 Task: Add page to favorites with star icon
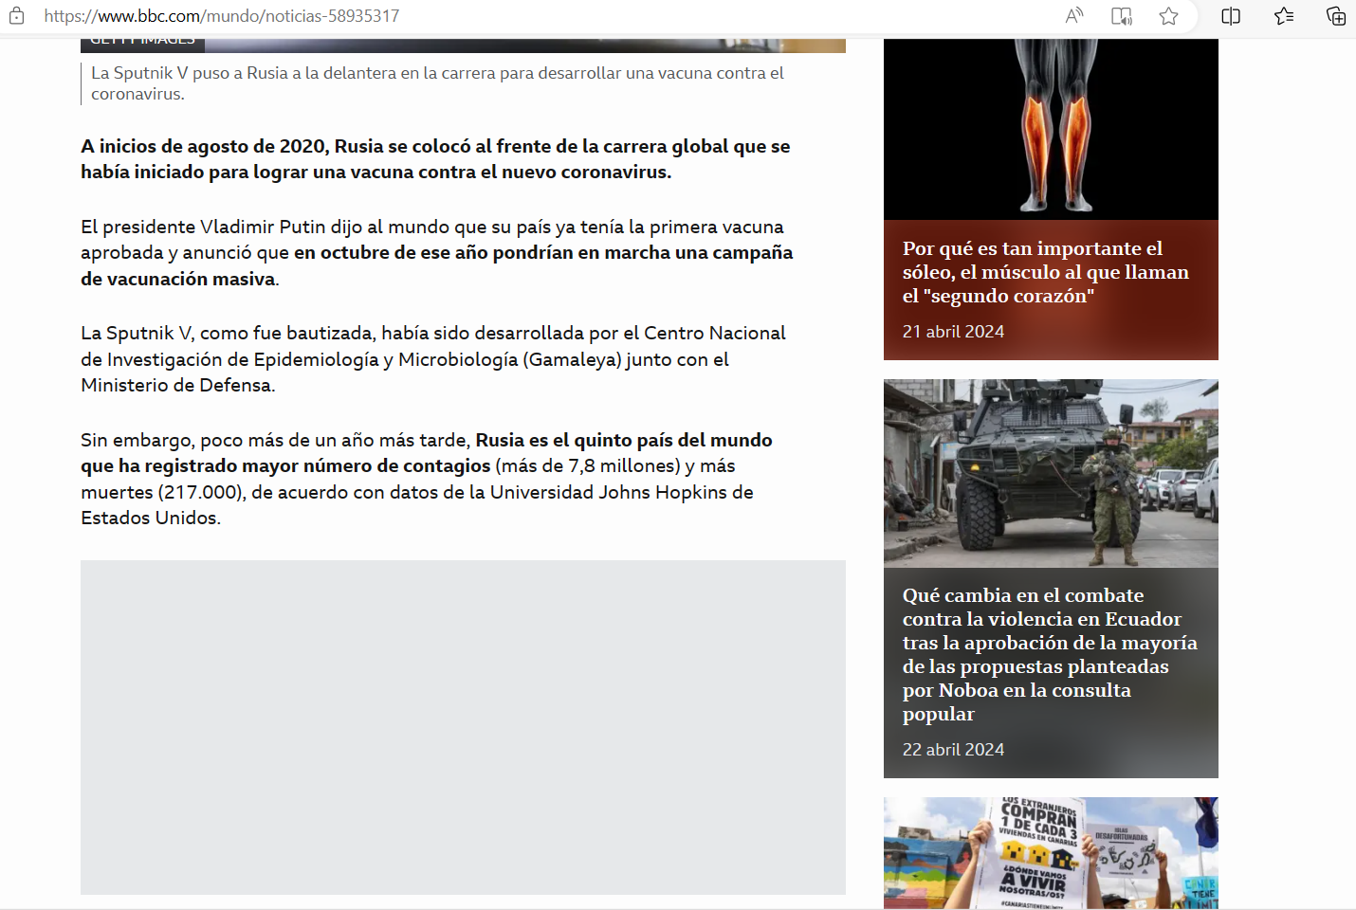coord(1169,16)
